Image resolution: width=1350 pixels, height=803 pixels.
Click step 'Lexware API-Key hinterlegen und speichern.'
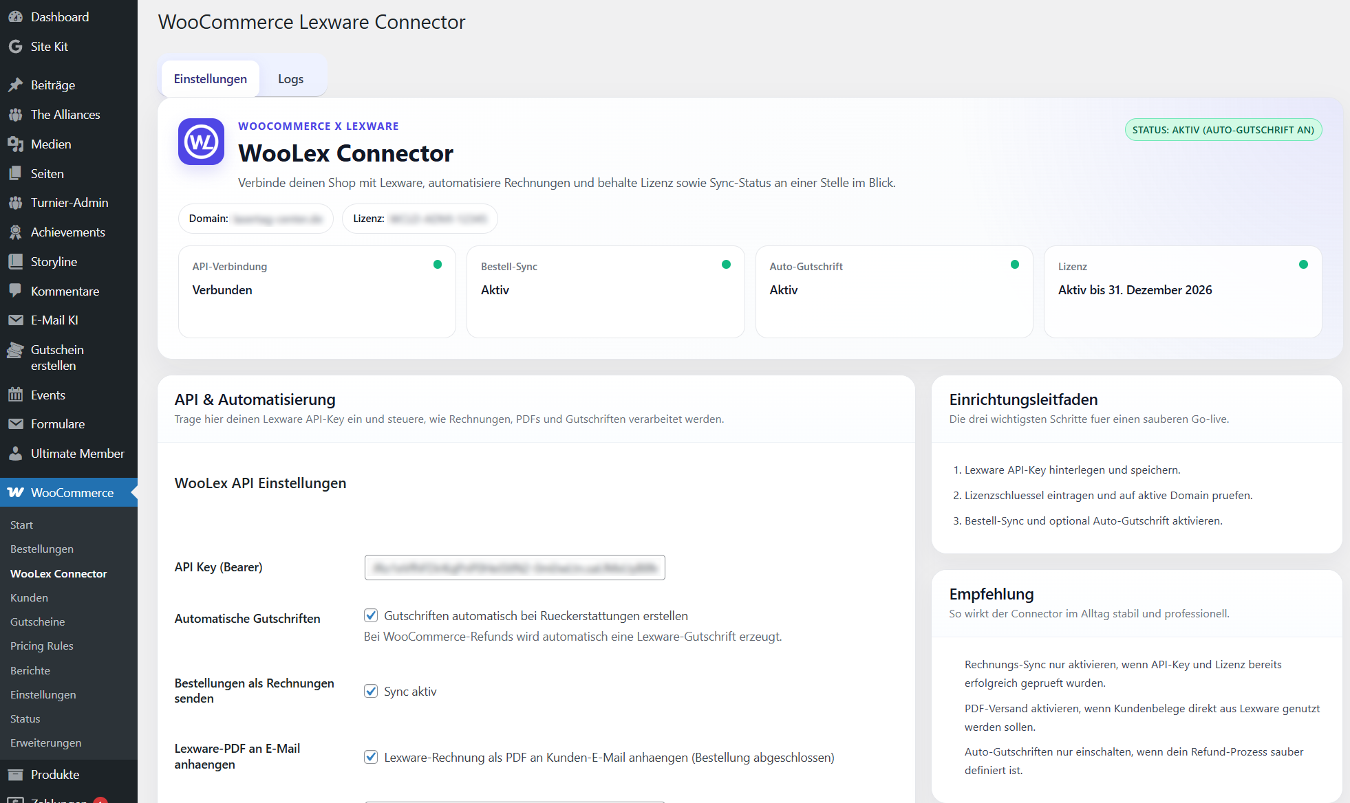pyautogui.click(x=1072, y=470)
